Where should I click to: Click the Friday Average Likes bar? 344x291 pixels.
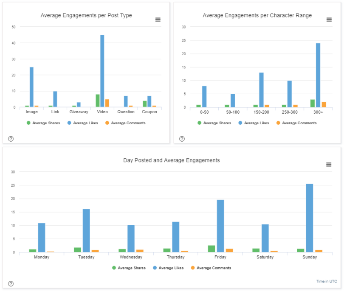220,226
